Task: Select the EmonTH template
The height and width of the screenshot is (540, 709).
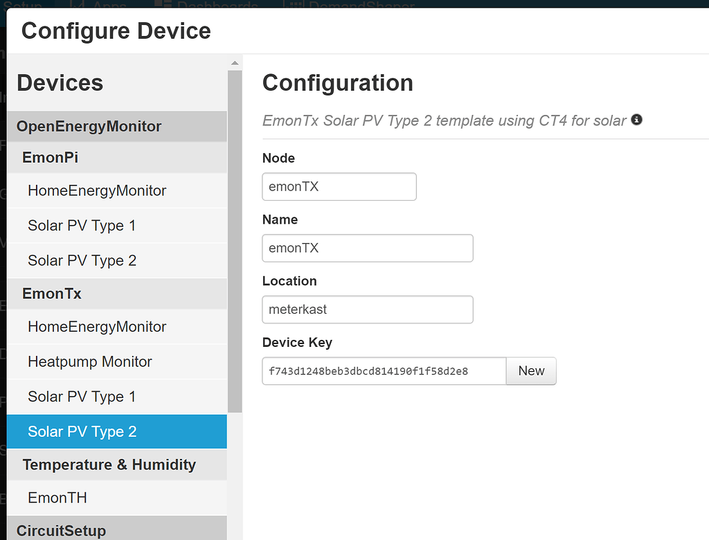Action: [57, 497]
